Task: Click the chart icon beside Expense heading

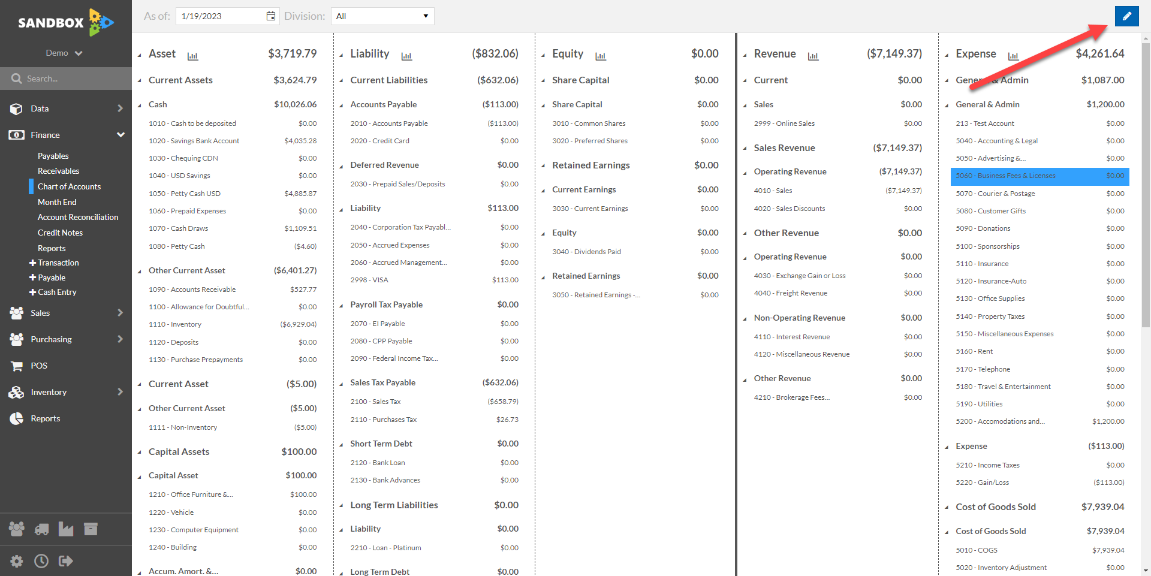Action: pos(1013,56)
